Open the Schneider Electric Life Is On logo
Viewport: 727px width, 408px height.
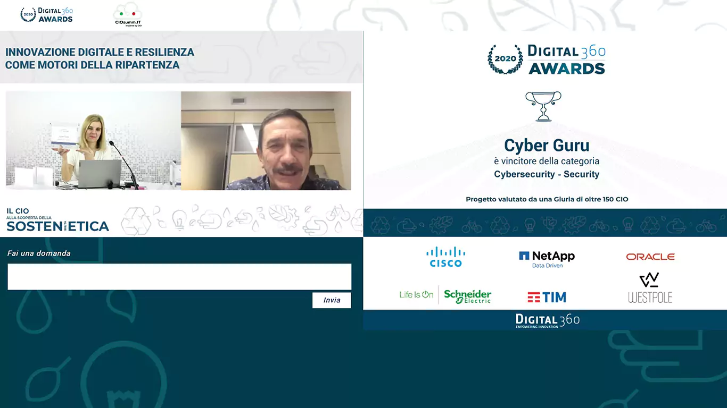click(x=445, y=295)
